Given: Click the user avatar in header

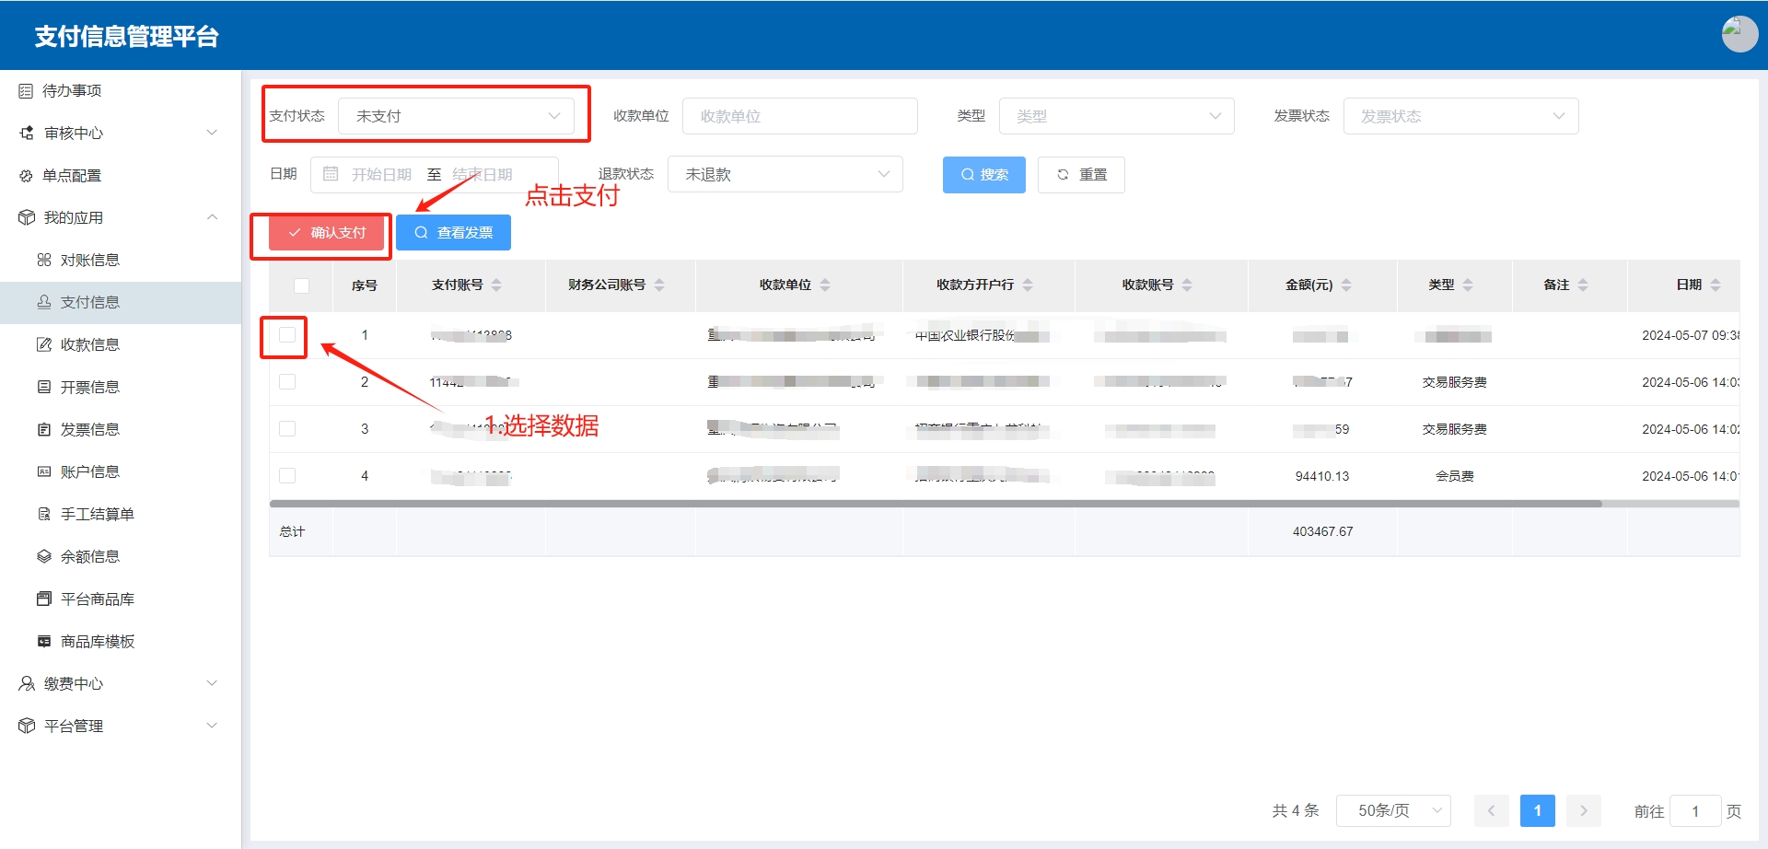Looking at the screenshot, I should click(x=1739, y=34).
